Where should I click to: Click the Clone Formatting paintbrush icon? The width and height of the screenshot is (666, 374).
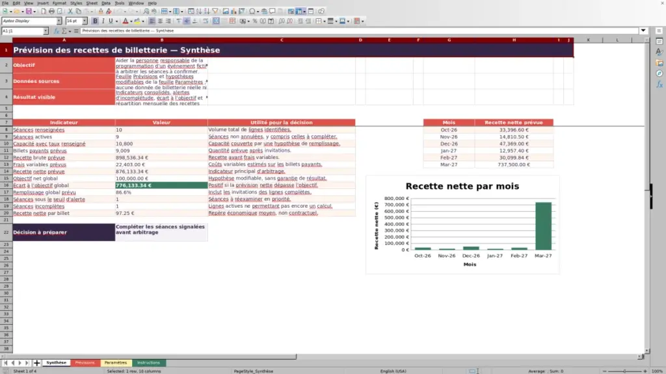[x=101, y=11]
